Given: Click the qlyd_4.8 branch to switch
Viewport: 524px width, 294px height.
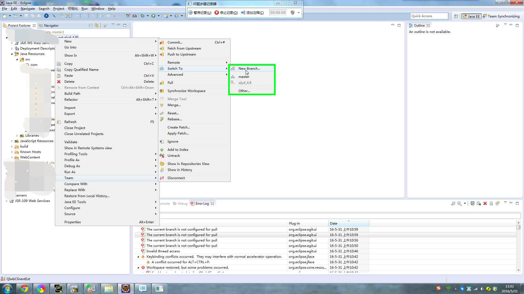Looking at the screenshot, I should [x=245, y=82].
